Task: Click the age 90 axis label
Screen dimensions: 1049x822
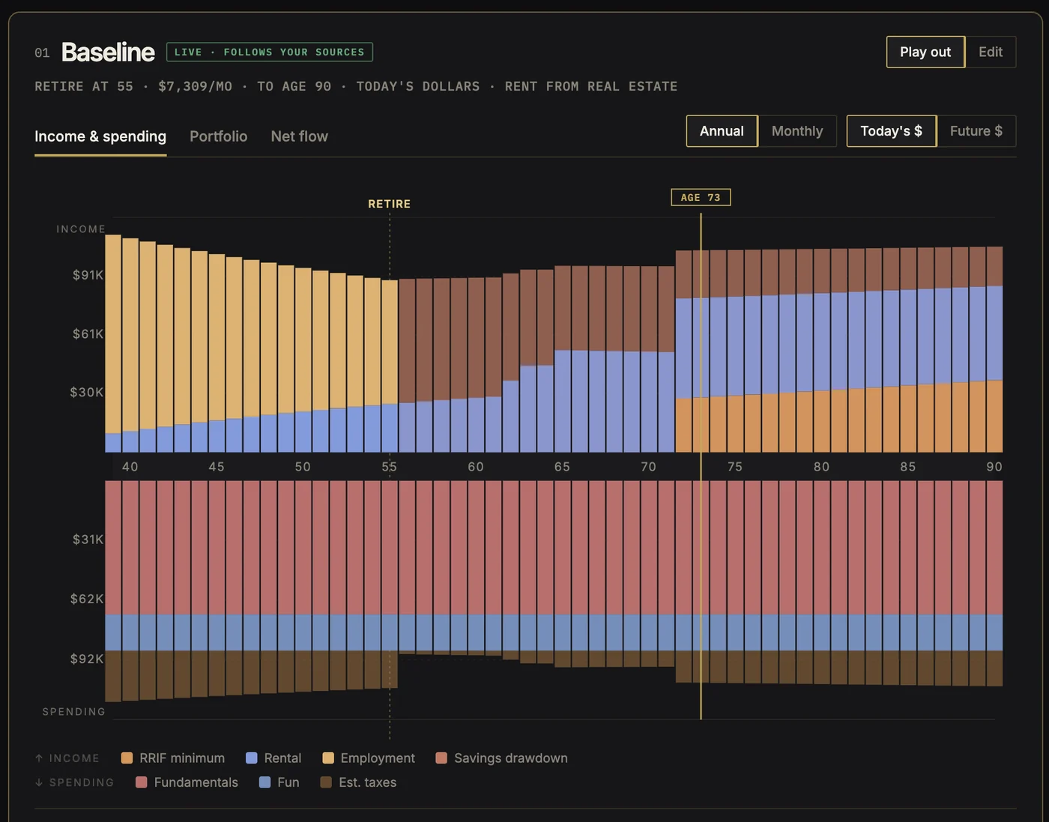Action: (994, 467)
